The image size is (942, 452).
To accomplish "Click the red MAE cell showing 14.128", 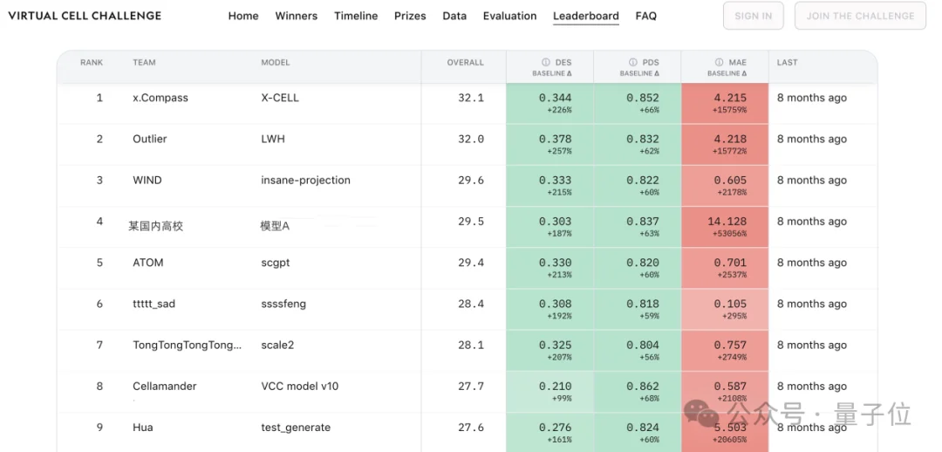I will 725,227.
